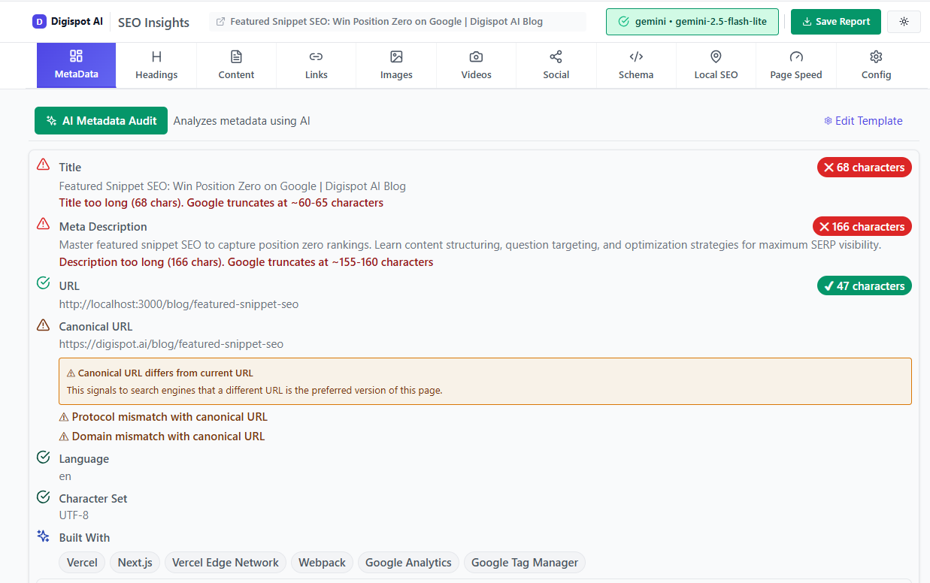Open the Content tab
Screen dimensions: 930x583
236,65
